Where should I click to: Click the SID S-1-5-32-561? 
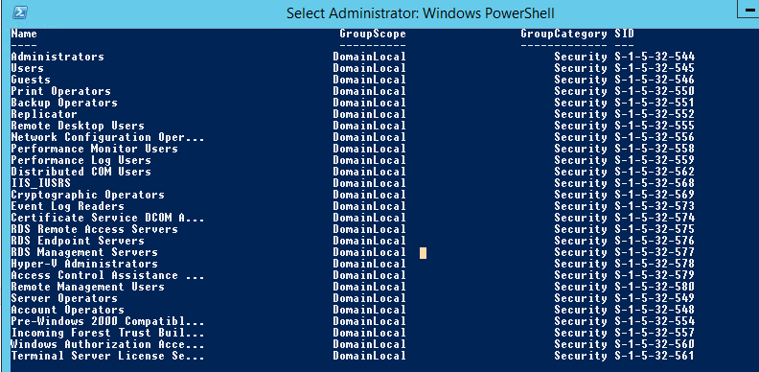point(655,356)
